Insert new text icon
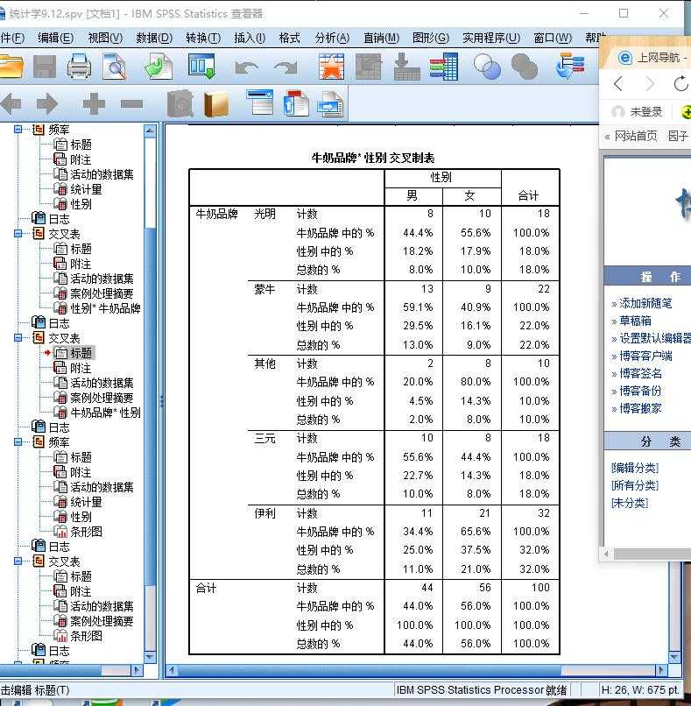Screen dimensions: 691x706 [x=330, y=104]
